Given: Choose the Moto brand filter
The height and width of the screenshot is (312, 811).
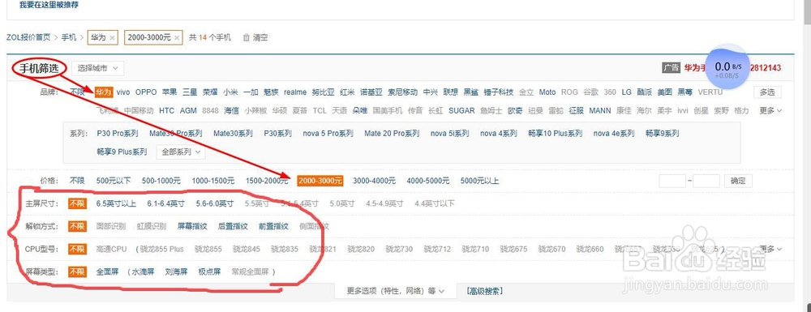Looking at the screenshot, I should (547, 92).
